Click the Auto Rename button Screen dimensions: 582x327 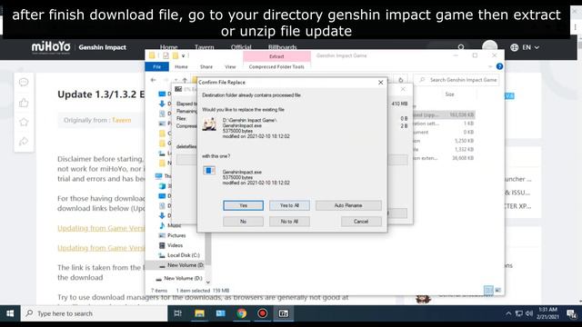348,205
